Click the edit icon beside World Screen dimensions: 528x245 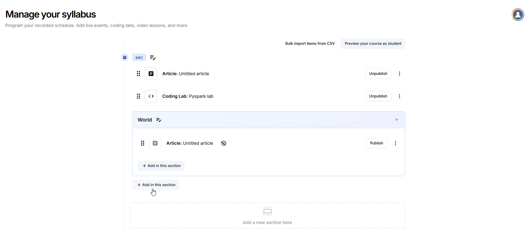159,120
